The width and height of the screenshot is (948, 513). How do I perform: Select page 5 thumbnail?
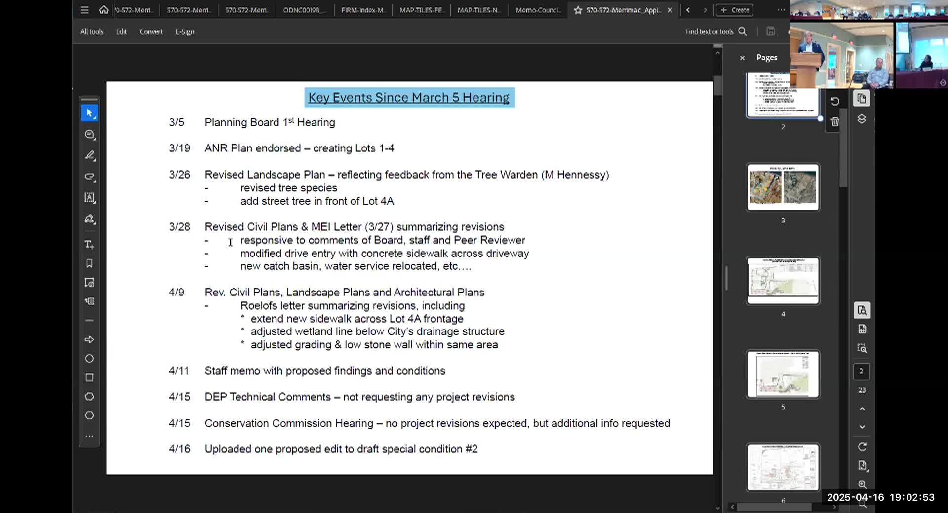point(783,374)
